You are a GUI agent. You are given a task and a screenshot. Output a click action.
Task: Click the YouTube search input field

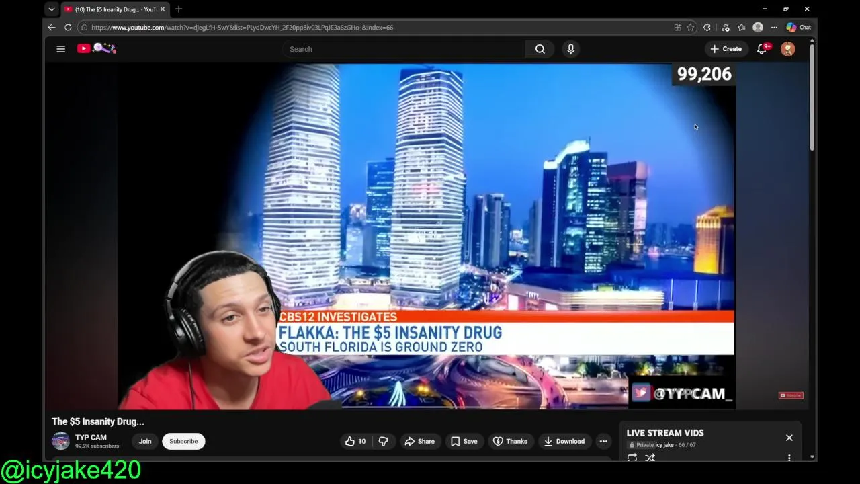pos(404,49)
